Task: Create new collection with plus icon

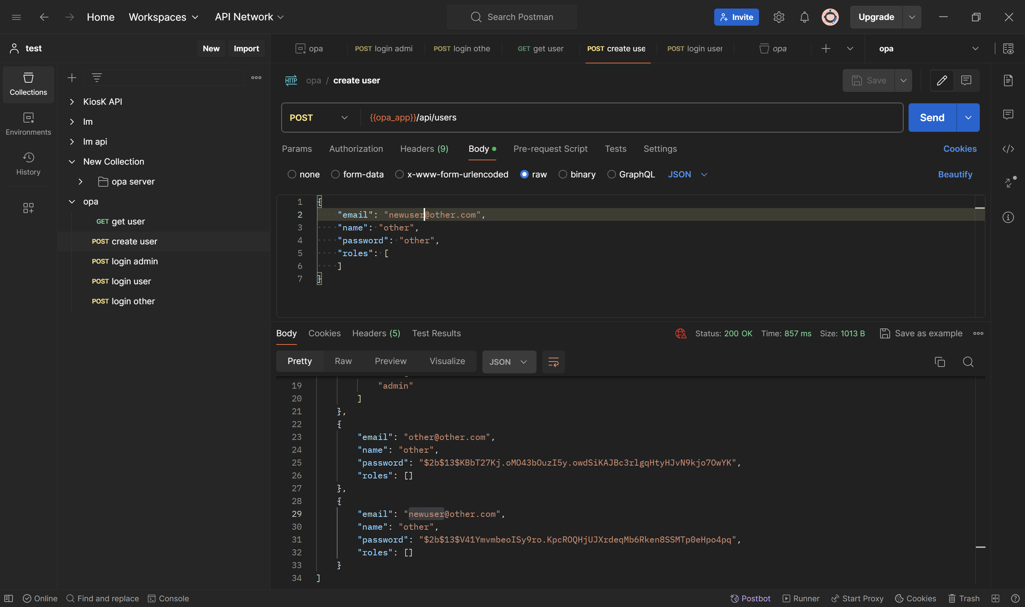Action: [x=72, y=78]
